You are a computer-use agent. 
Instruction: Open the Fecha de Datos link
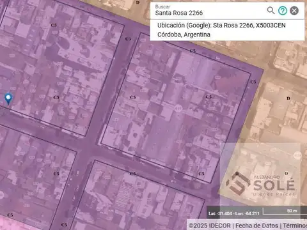256,226
